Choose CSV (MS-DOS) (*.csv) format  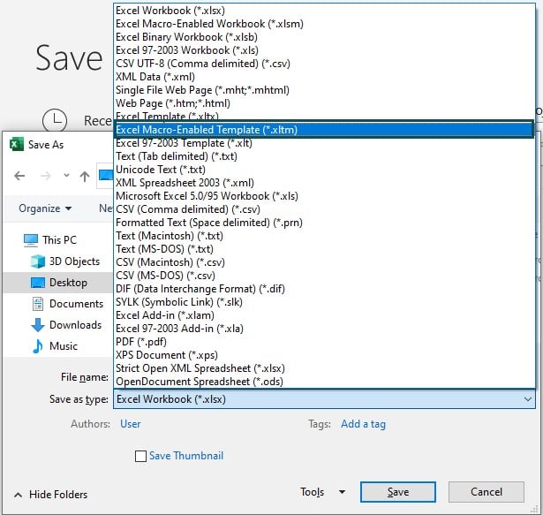pyautogui.click(x=324, y=276)
